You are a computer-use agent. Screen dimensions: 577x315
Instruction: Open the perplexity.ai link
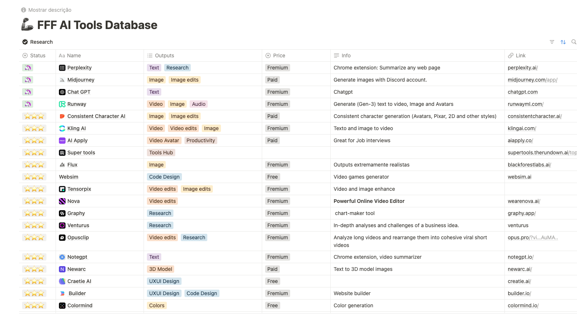coord(522,68)
